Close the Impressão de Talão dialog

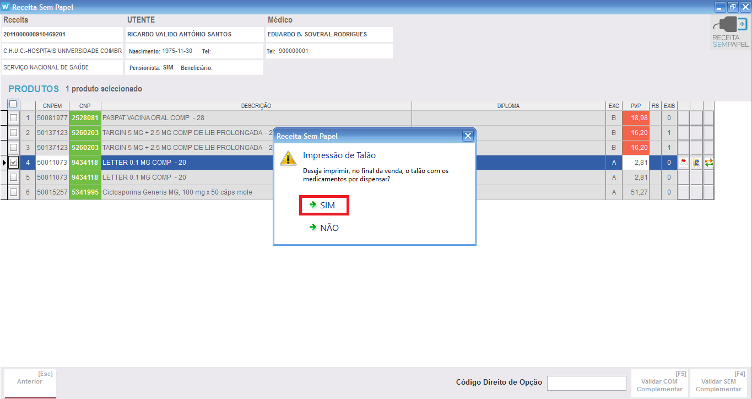(x=468, y=136)
